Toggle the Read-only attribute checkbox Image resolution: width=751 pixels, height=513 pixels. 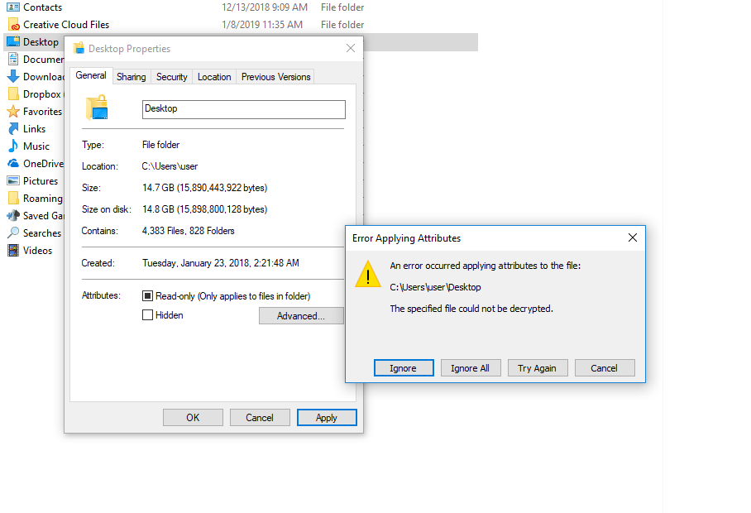147,296
